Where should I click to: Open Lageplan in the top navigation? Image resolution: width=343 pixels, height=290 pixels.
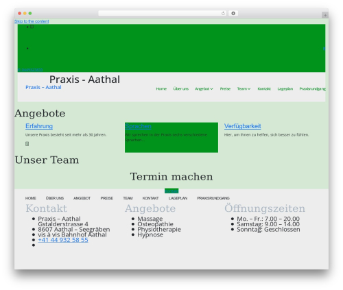285,88
